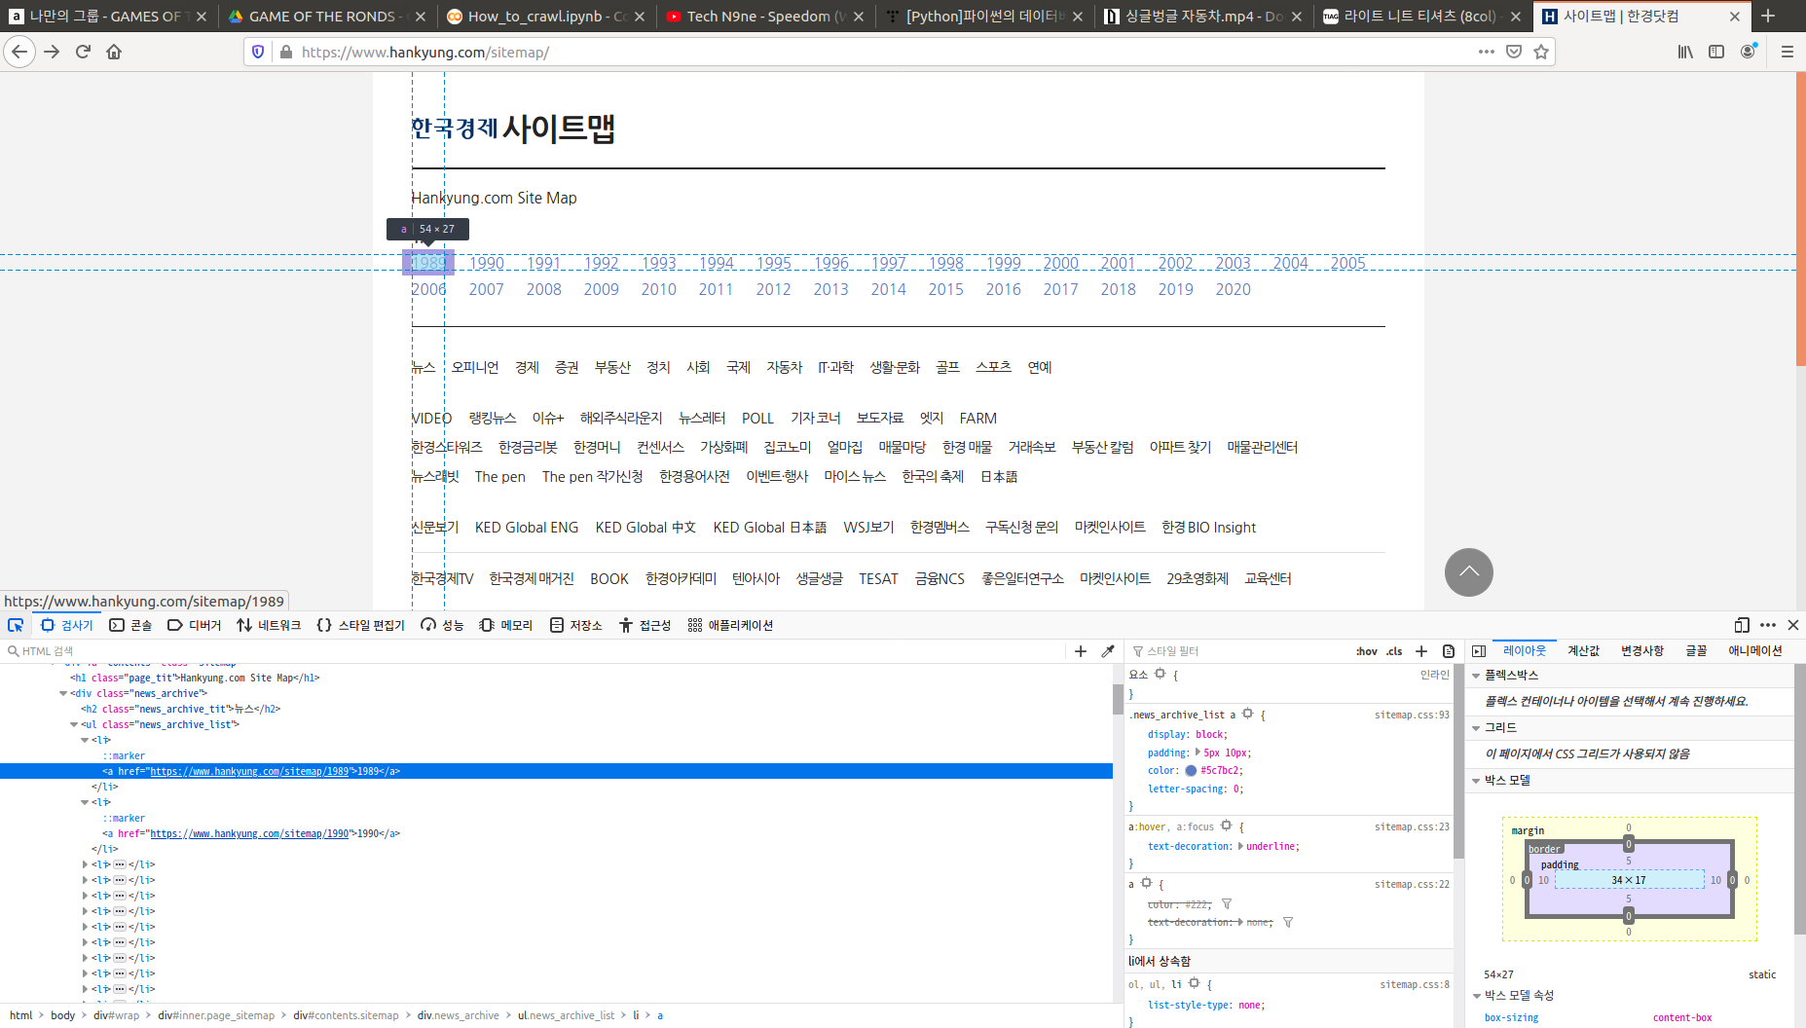Open the Library bookshelf icon
Viewport: 1806px width, 1028px height.
(1685, 52)
